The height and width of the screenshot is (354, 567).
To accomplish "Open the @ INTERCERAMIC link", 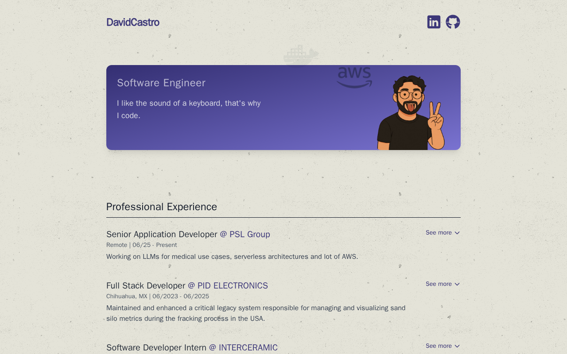I will click(x=243, y=348).
